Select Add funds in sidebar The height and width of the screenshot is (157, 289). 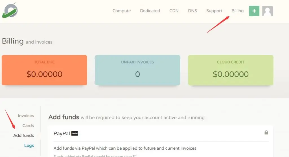(x=24, y=136)
